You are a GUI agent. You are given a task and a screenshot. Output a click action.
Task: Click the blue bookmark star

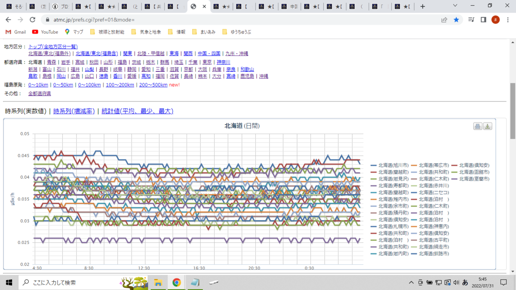click(x=456, y=20)
